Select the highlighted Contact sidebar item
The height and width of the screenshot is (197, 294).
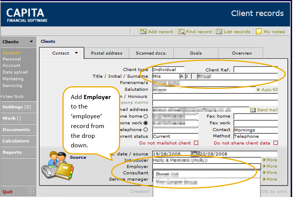pos(11,53)
